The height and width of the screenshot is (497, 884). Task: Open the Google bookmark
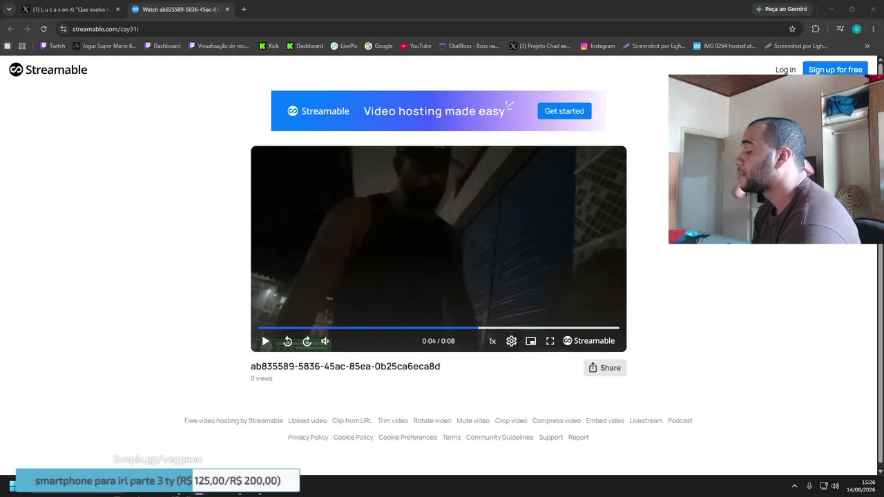tap(378, 46)
